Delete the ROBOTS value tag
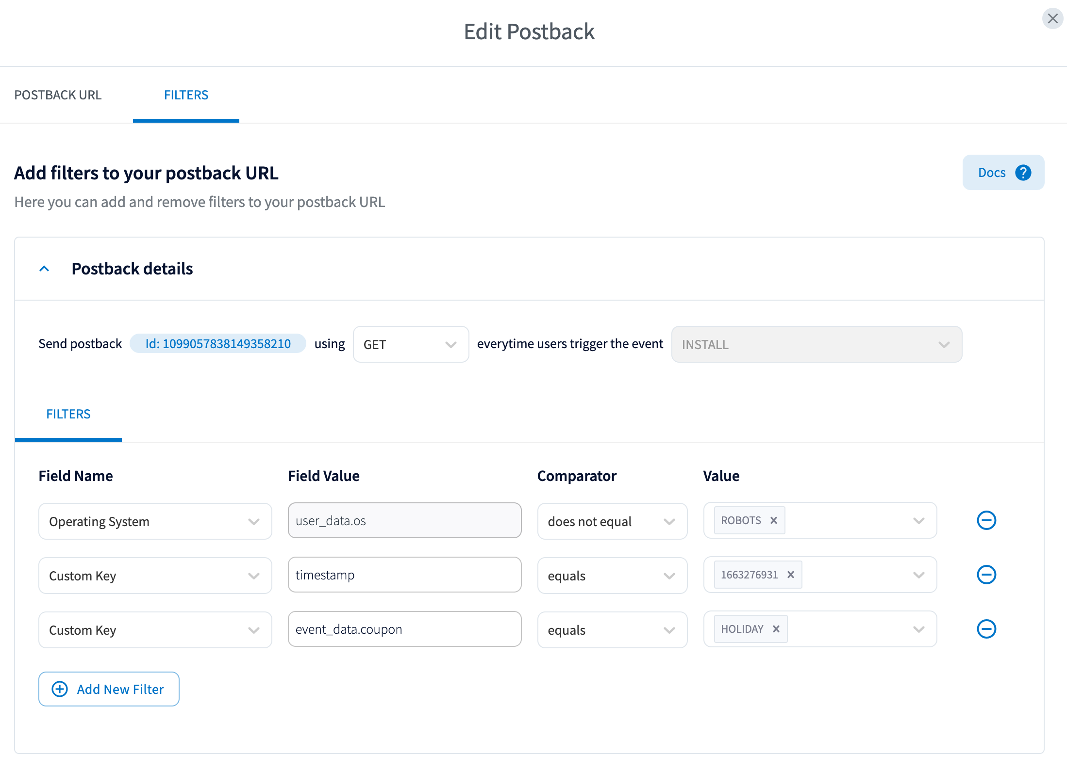Viewport: 1067px width, 770px height. (774, 520)
